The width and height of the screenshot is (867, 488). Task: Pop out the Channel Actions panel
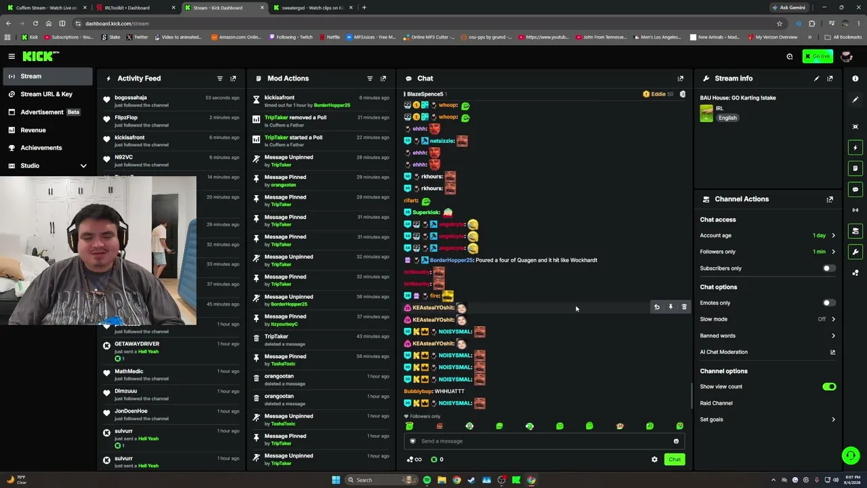[830, 199]
